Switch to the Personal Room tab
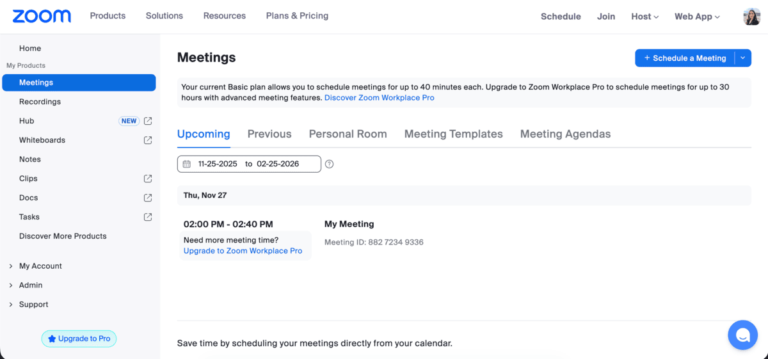Image resolution: width=768 pixels, height=359 pixels. pos(348,134)
